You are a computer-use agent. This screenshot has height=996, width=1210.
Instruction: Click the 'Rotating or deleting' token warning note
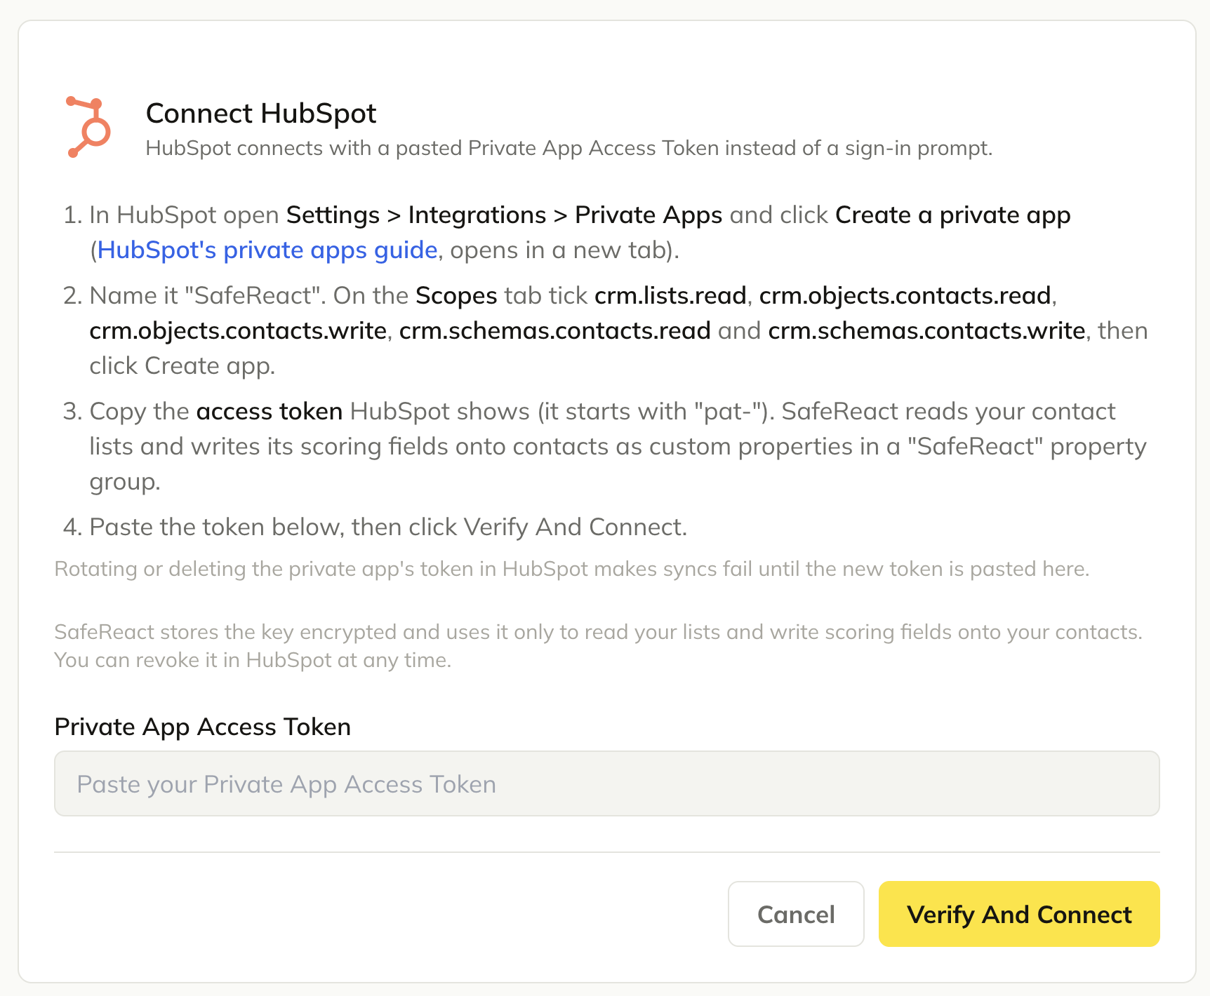pyautogui.click(x=572, y=568)
